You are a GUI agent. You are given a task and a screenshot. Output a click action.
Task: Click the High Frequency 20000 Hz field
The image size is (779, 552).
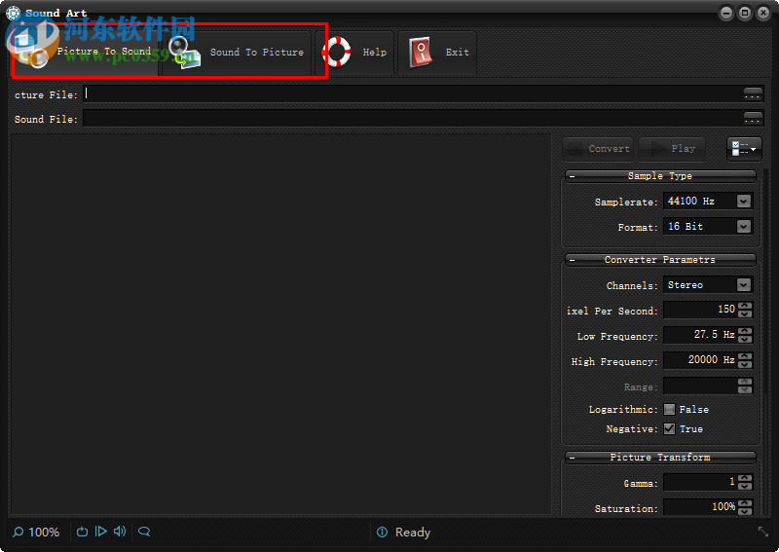pyautogui.click(x=700, y=360)
